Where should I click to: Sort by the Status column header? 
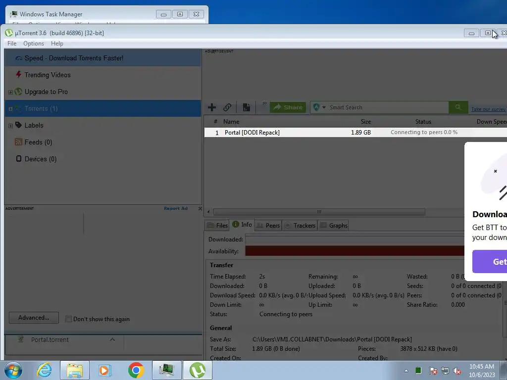pyautogui.click(x=423, y=122)
